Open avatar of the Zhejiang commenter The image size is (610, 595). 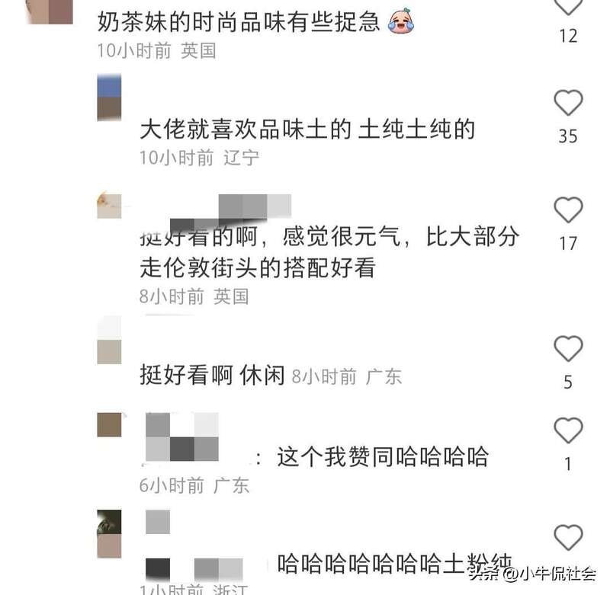coord(109,534)
